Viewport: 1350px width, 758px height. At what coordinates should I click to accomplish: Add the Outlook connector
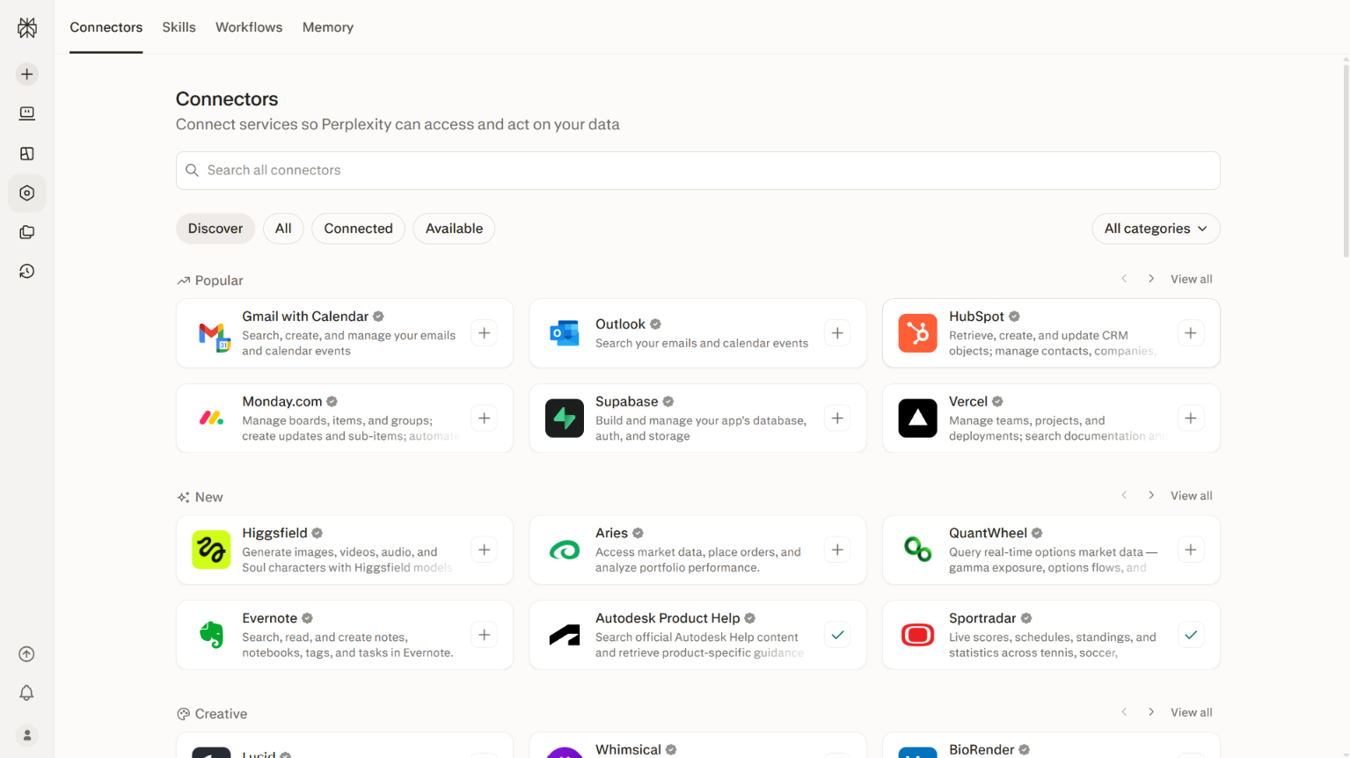pyautogui.click(x=837, y=333)
